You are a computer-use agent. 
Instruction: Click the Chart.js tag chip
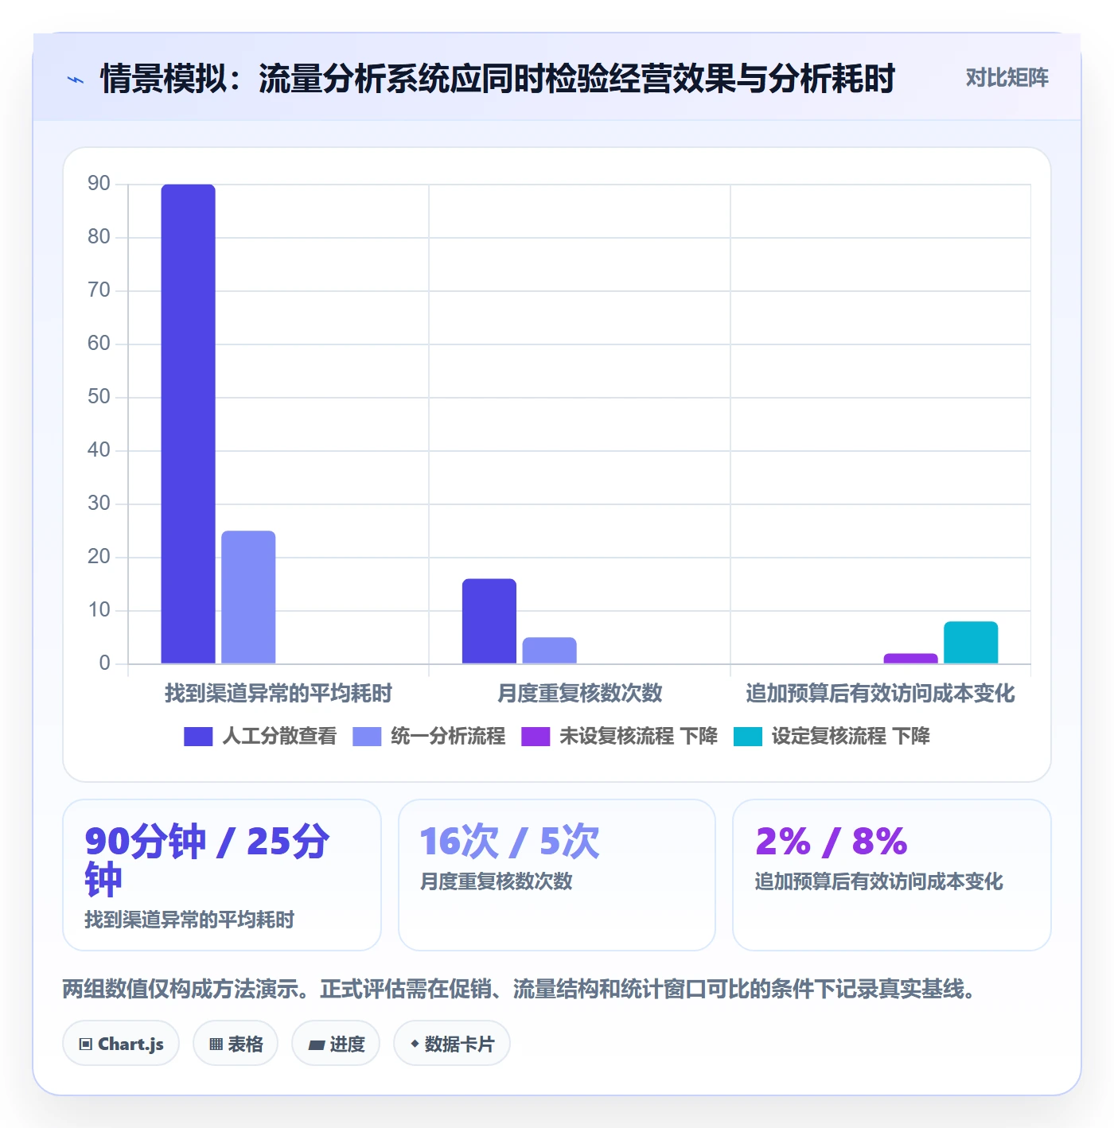click(x=121, y=1044)
